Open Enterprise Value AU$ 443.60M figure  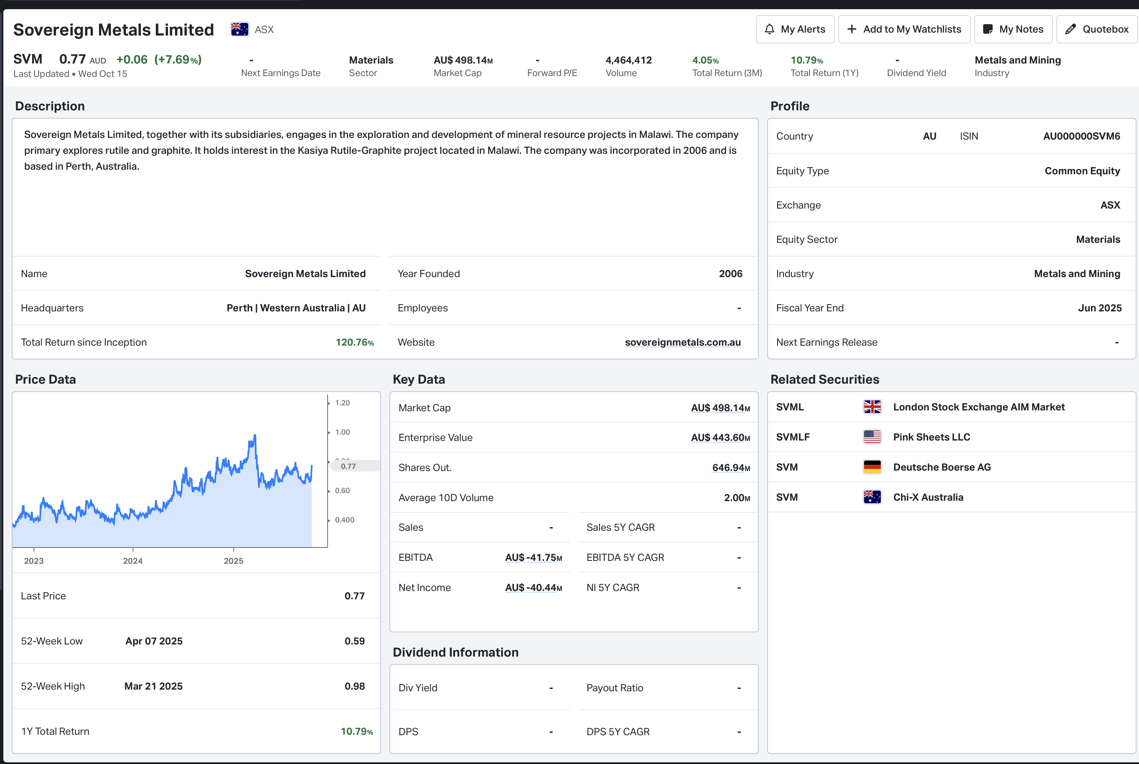(x=720, y=438)
